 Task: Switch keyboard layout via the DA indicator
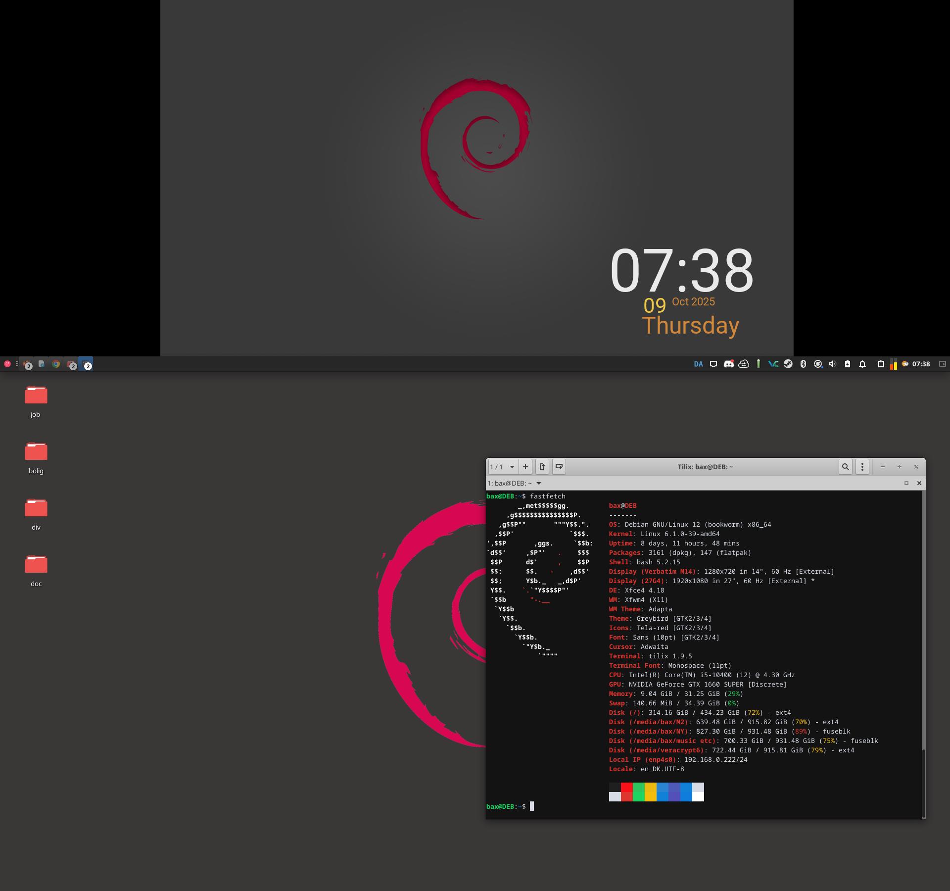pyautogui.click(x=698, y=364)
